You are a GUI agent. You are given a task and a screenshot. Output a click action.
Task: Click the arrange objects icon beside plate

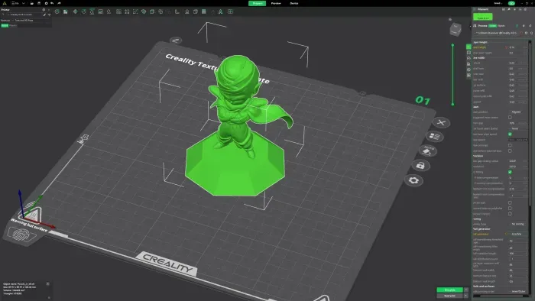(x=434, y=136)
